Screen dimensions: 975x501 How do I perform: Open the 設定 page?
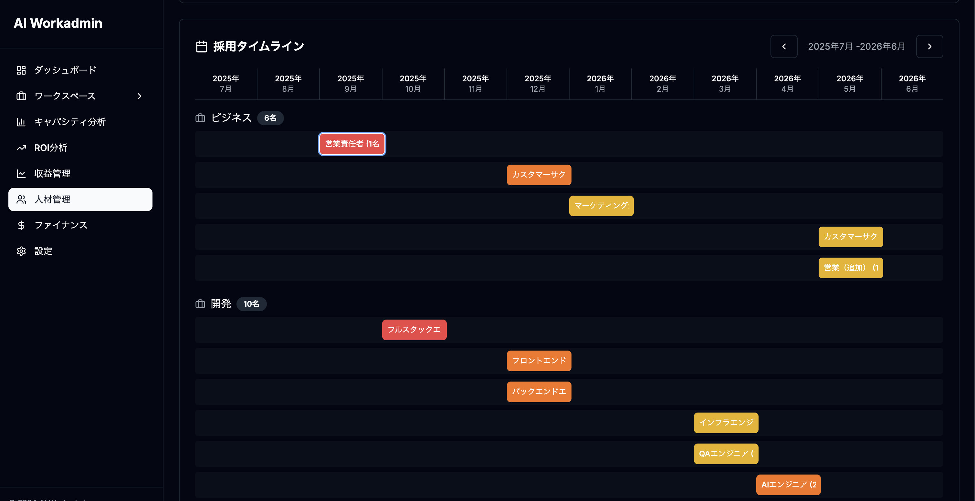tap(80, 251)
